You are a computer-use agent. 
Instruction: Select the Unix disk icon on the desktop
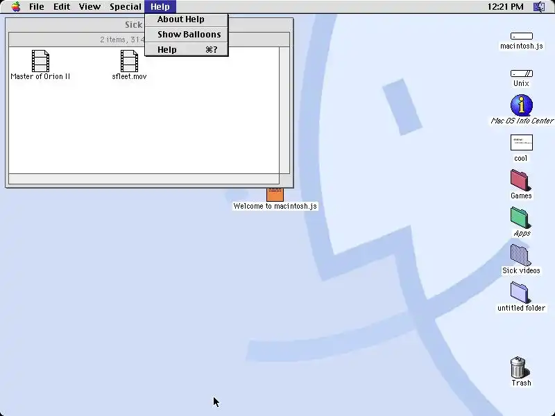[x=522, y=73]
